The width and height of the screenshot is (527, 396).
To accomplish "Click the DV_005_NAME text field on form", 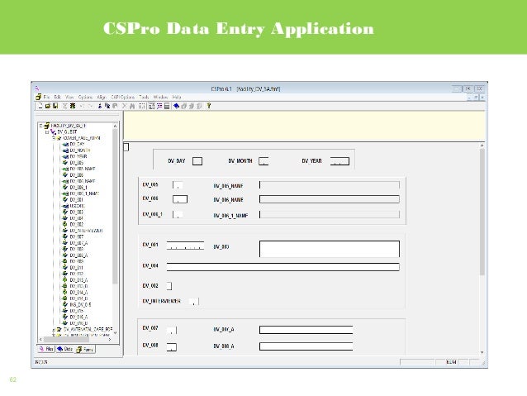I will 330,185.
